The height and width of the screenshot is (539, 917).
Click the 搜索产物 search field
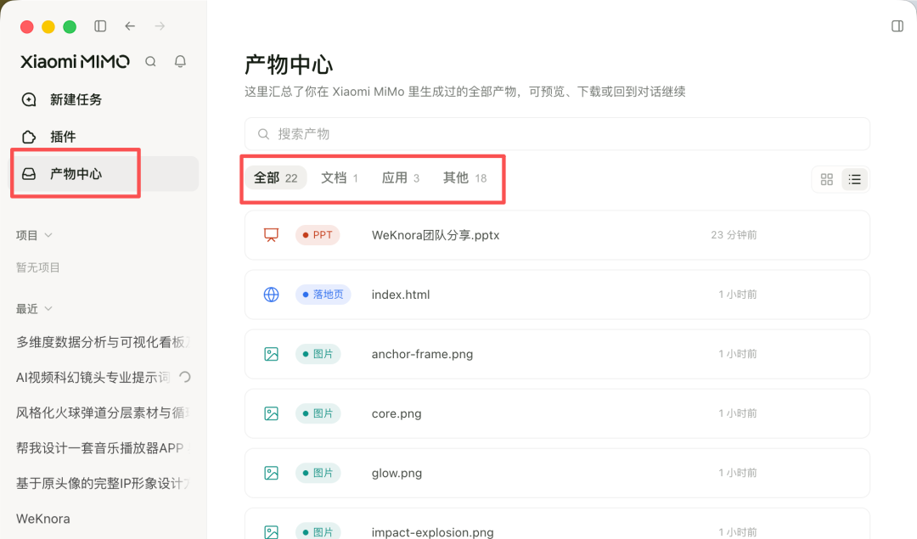pos(557,134)
